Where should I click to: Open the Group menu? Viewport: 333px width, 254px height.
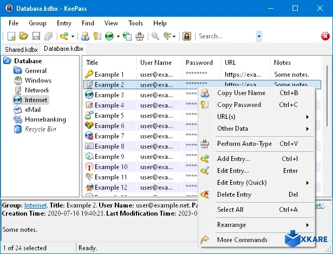(37, 23)
